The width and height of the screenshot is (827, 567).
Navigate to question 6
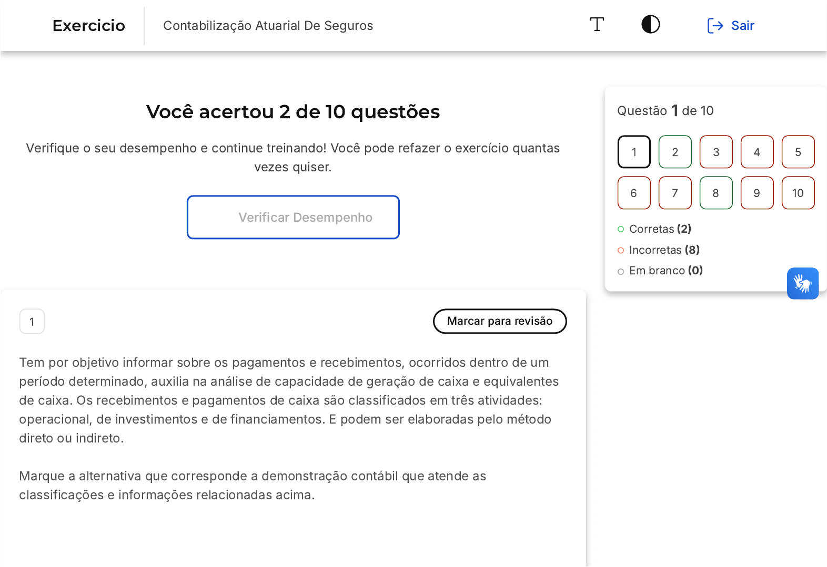(634, 193)
